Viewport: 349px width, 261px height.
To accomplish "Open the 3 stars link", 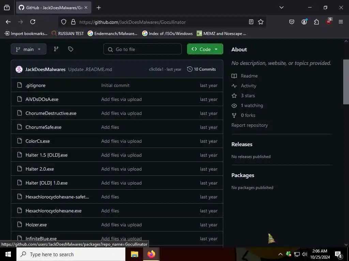I will (x=243, y=95).
